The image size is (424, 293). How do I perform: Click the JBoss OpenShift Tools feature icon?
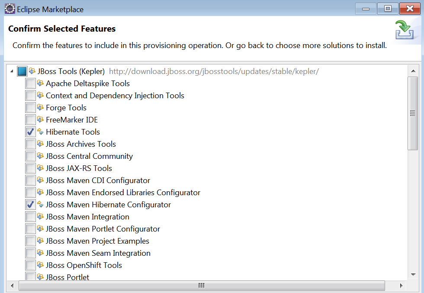(x=40, y=265)
